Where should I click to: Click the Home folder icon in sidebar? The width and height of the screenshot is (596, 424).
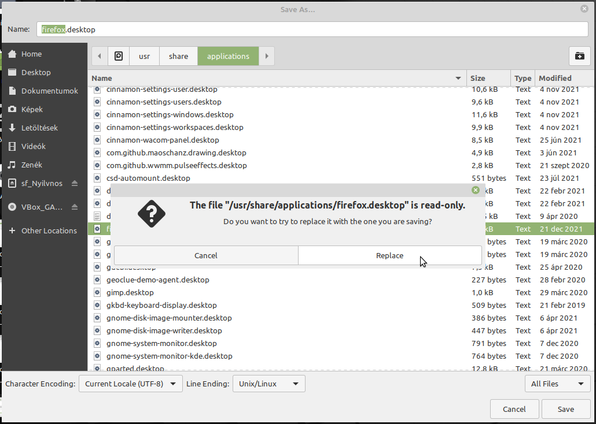point(12,54)
